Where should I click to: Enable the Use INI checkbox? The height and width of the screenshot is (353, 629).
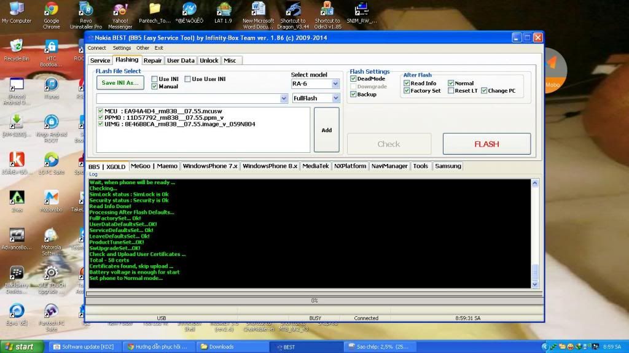pos(154,79)
